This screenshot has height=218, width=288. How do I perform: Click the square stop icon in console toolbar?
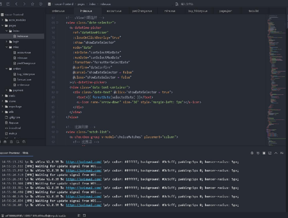click(x=264, y=153)
